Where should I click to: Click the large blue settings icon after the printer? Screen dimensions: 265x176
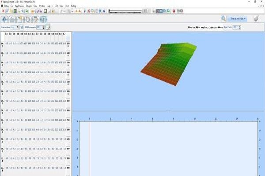pyautogui.click(x=43, y=19)
